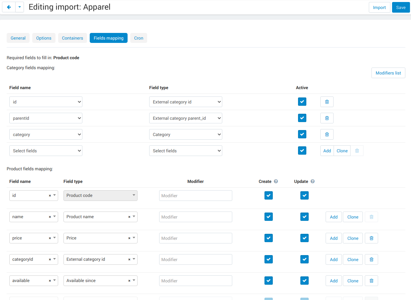Open External category id field type dropdown
Image resolution: width=411 pixels, height=300 pixels.
186,102
